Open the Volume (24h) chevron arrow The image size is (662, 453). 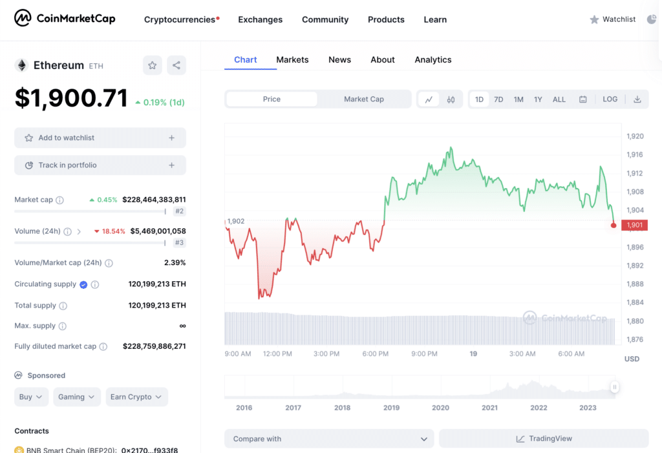pos(79,231)
